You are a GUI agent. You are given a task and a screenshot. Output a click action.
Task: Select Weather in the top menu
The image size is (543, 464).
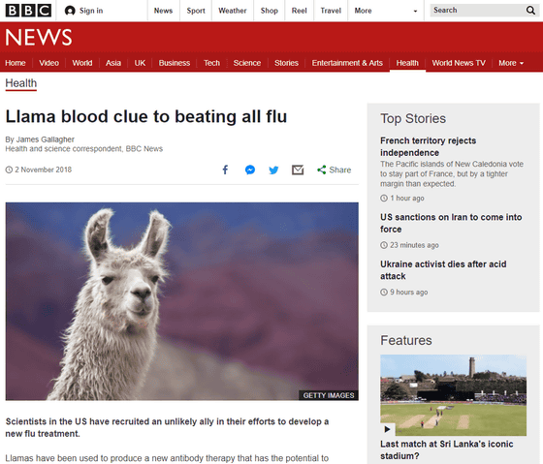[x=233, y=11]
